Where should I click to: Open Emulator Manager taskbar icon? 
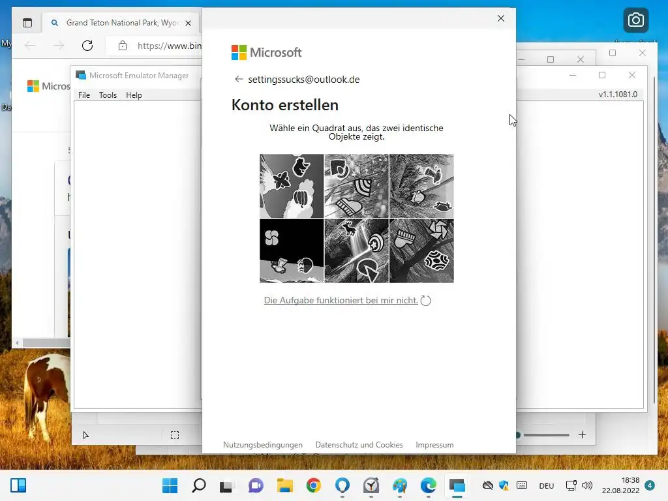click(x=457, y=485)
